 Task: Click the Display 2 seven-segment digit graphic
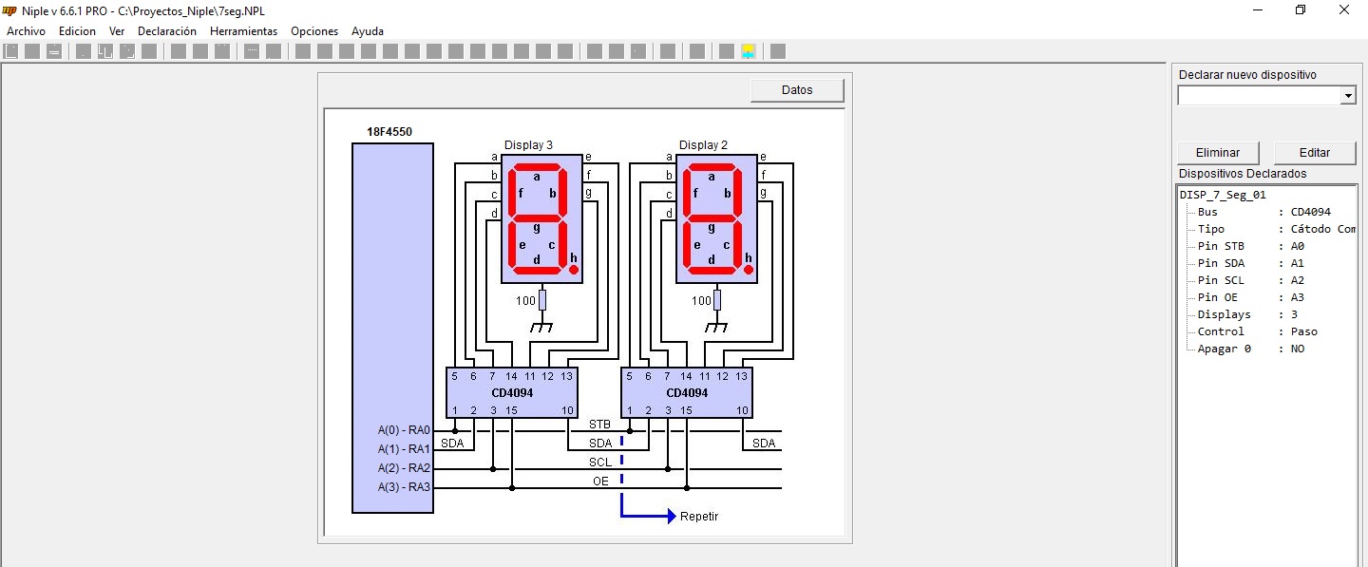(716, 219)
